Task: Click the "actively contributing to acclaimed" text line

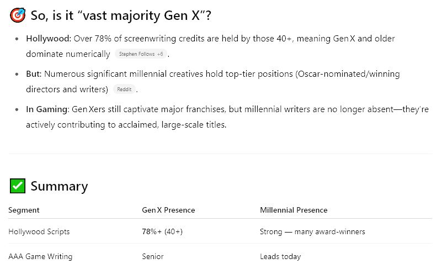Action: (x=126, y=125)
